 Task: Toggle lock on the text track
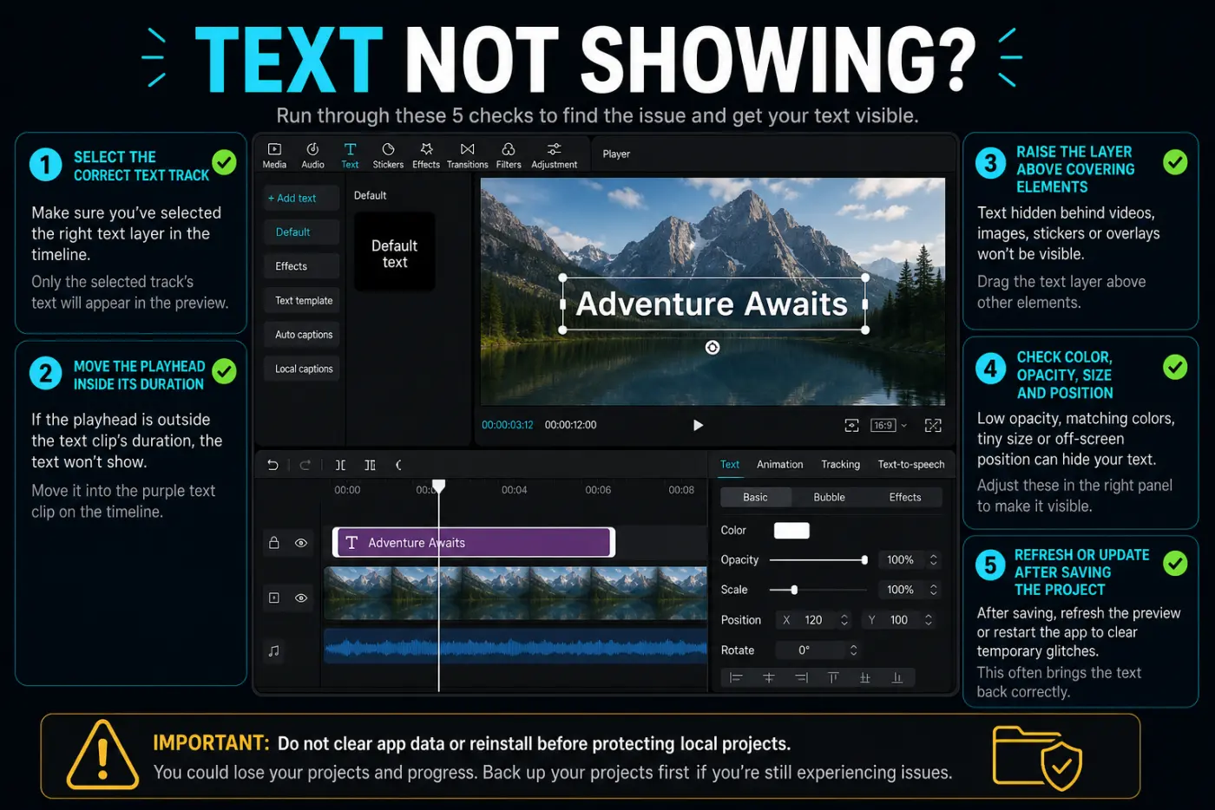pos(274,543)
